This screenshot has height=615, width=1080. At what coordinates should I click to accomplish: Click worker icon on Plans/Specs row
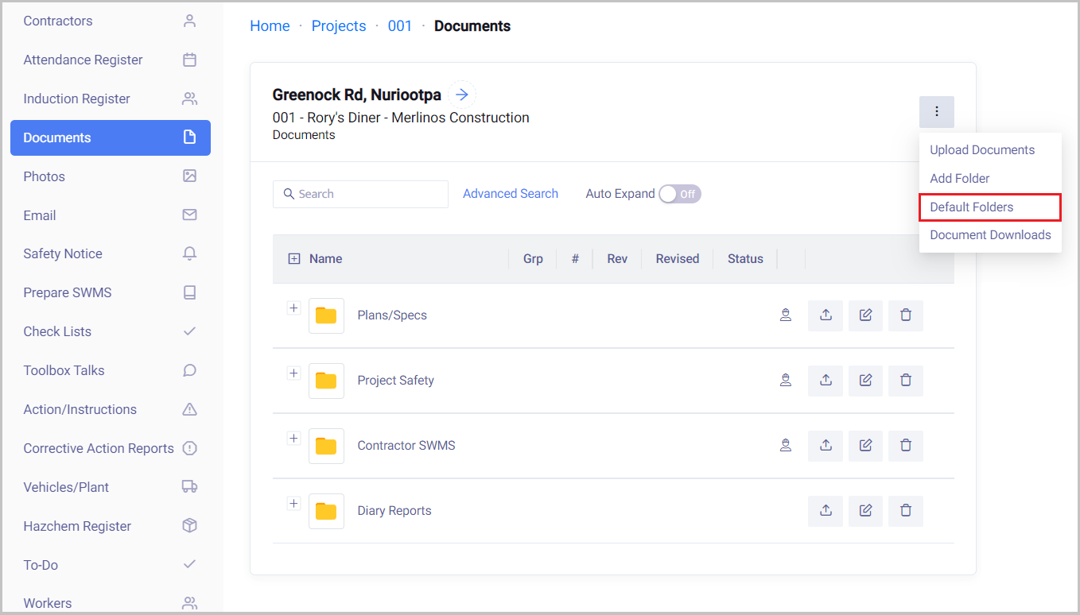pos(786,315)
